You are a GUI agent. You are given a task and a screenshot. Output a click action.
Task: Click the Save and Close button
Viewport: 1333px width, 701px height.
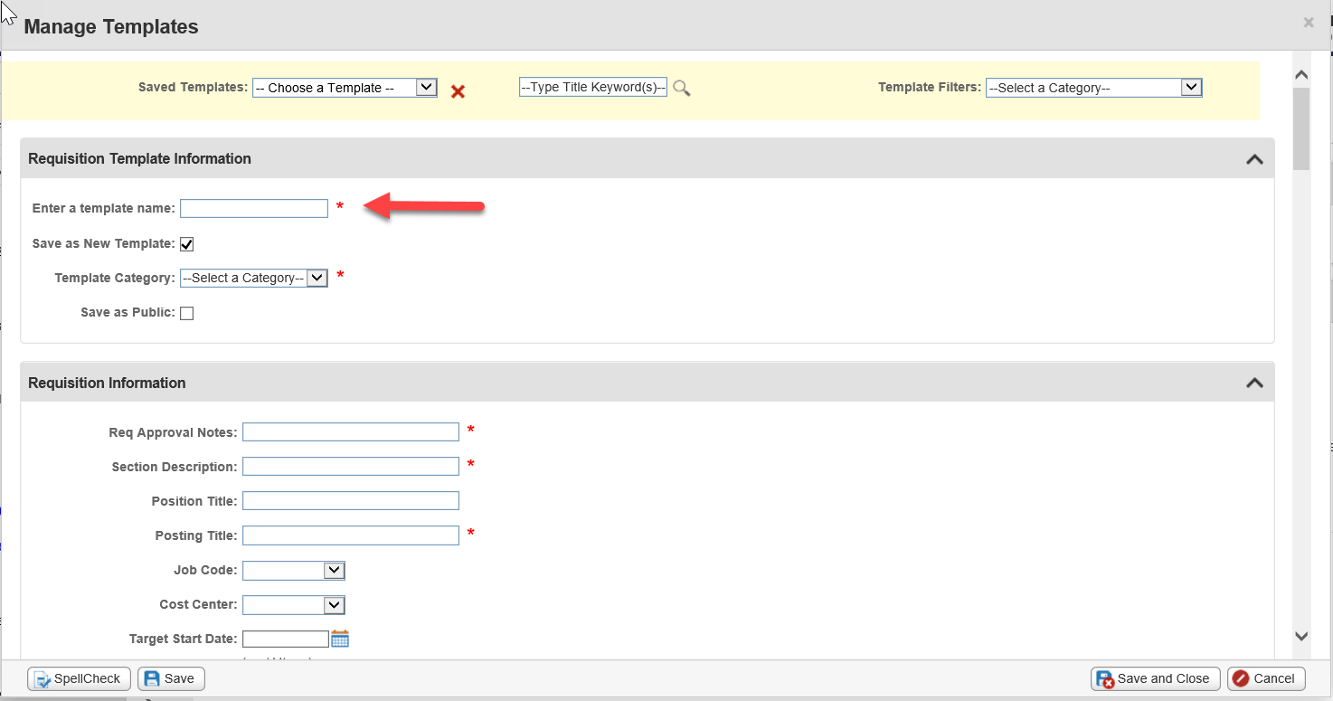(x=1155, y=678)
